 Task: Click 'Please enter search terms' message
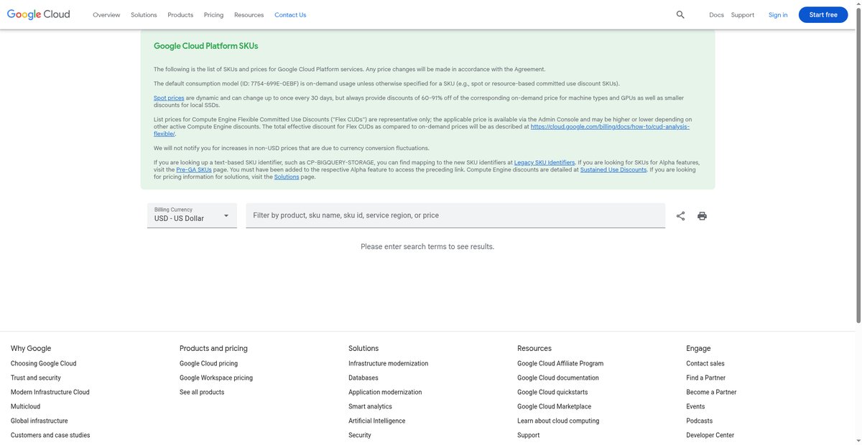point(427,246)
